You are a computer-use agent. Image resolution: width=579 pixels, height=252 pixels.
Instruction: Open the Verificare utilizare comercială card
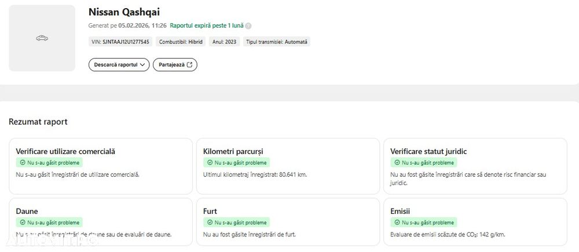click(x=101, y=166)
